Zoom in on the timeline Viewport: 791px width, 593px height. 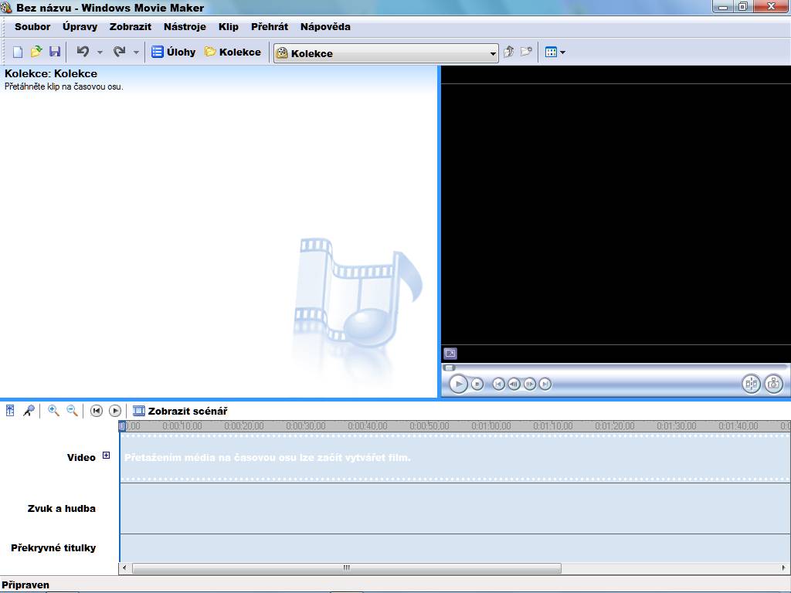coord(53,411)
